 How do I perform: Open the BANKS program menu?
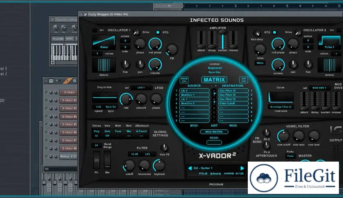click(x=215, y=173)
